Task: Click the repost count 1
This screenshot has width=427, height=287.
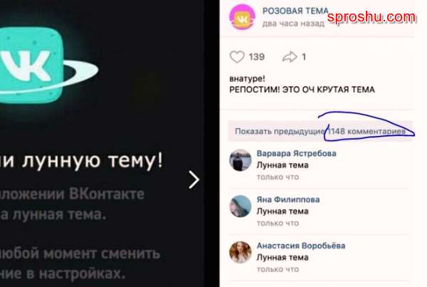Action: point(304,57)
